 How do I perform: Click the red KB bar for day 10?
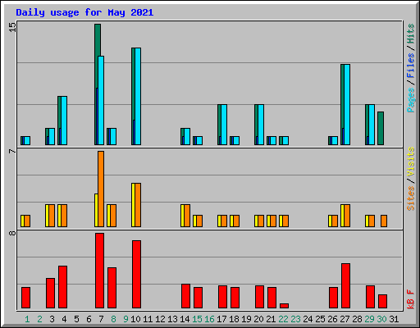point(136,275)
